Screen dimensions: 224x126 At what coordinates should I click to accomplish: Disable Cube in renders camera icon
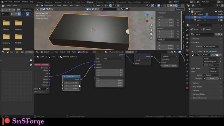[x=222, y=17]
